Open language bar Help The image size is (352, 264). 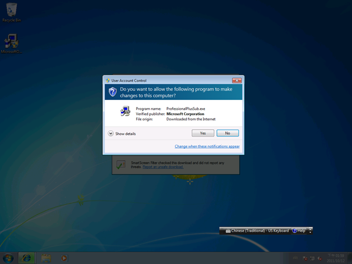click(299, 231)
